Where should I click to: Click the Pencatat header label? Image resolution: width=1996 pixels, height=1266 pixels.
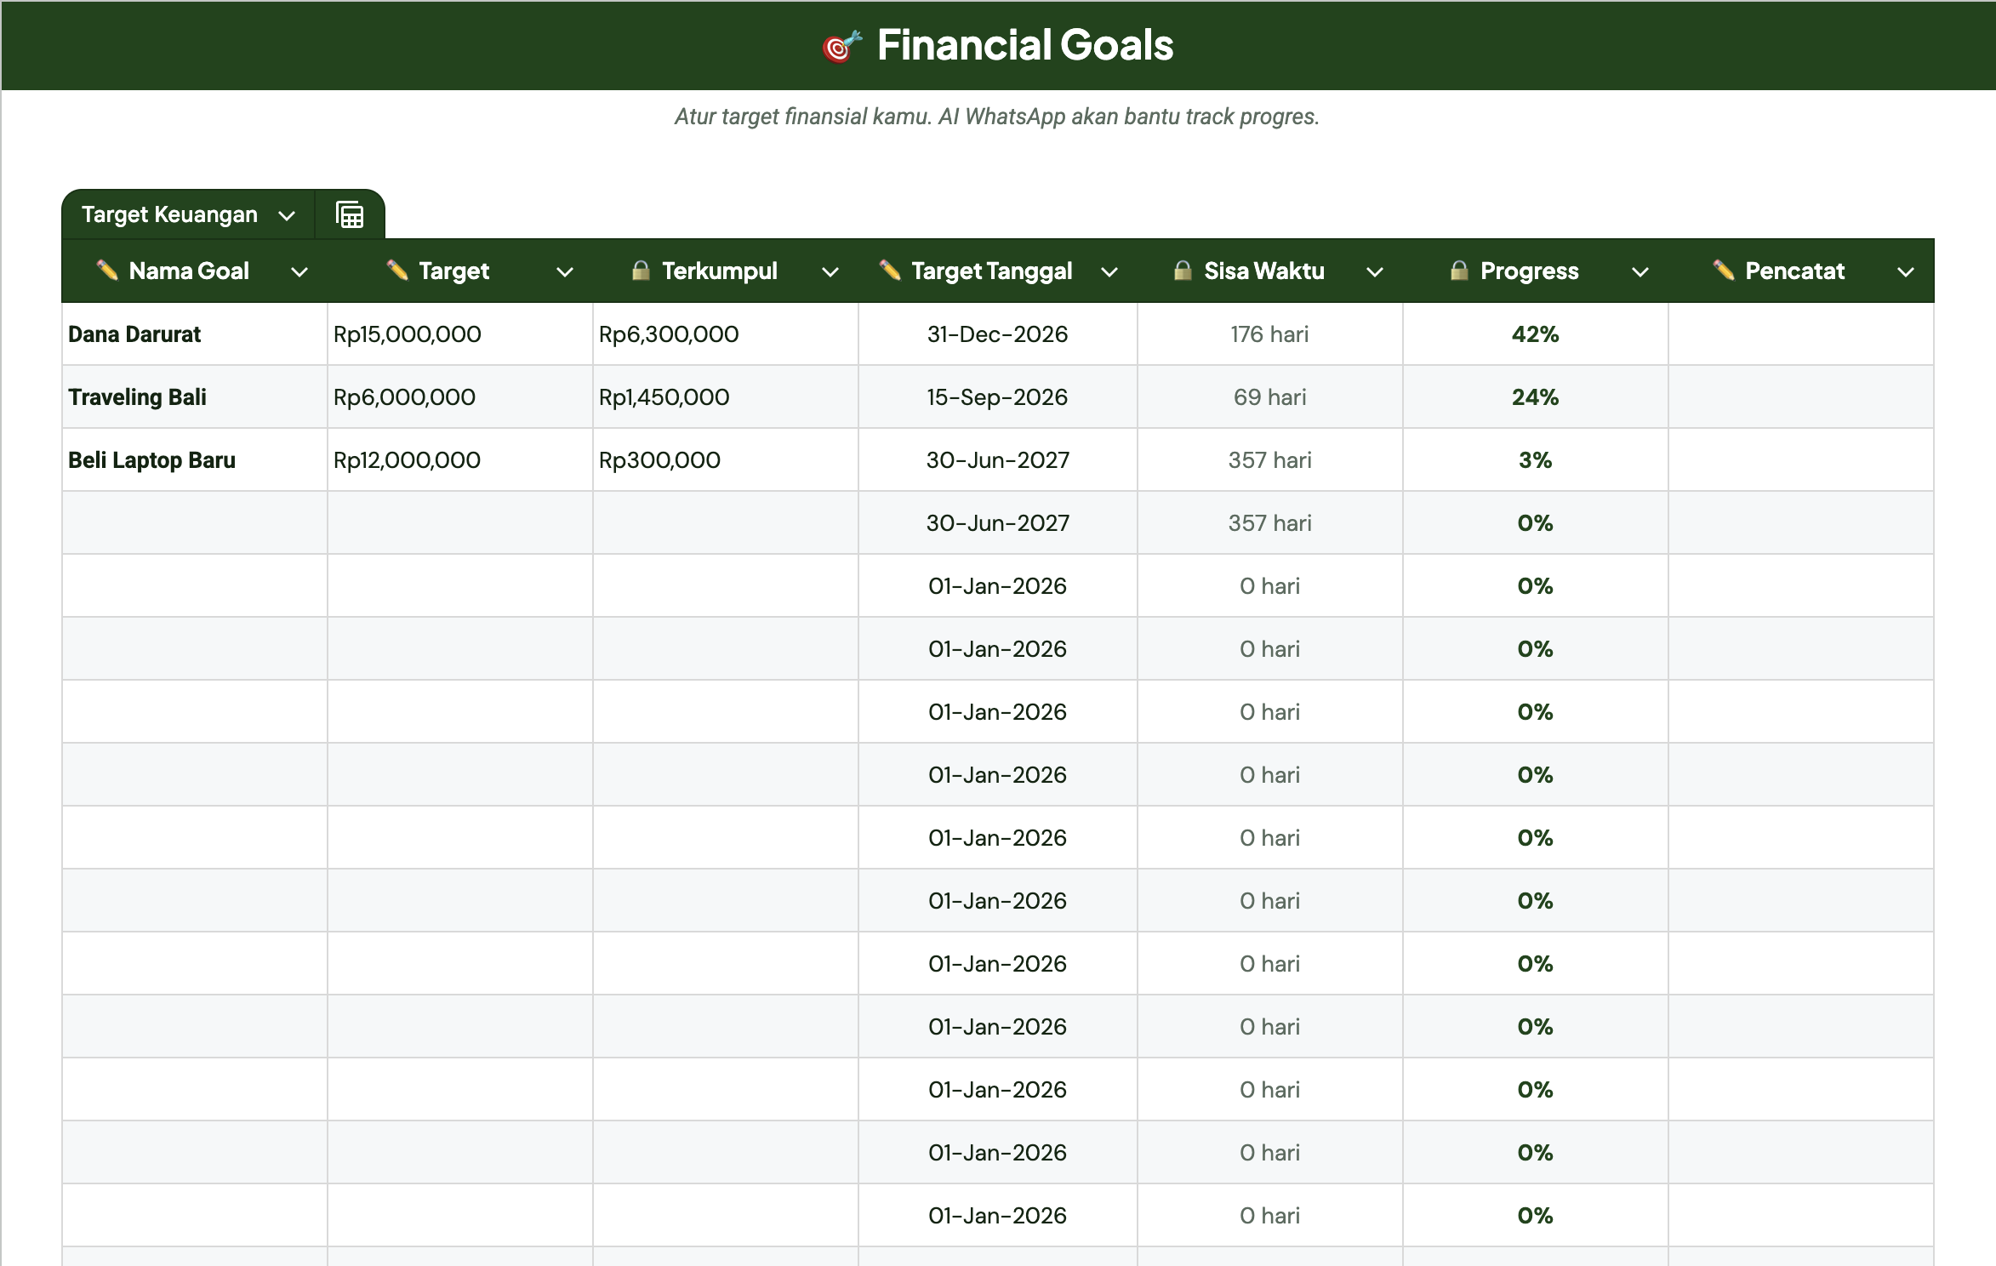click(x=1795, y=271)
